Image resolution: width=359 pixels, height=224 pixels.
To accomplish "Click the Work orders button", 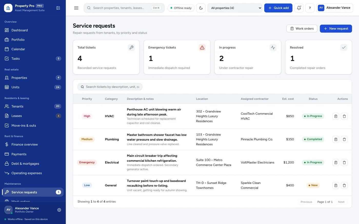I will coord(302,28).
